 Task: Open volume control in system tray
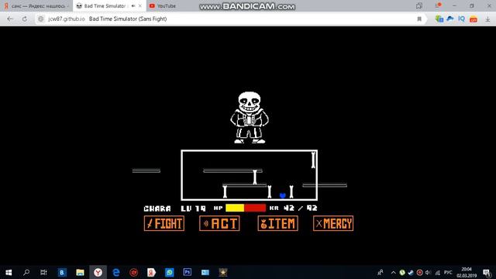tap(429, 272)
